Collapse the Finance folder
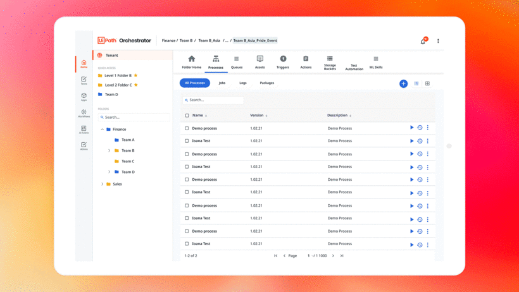 coord(103,130)
